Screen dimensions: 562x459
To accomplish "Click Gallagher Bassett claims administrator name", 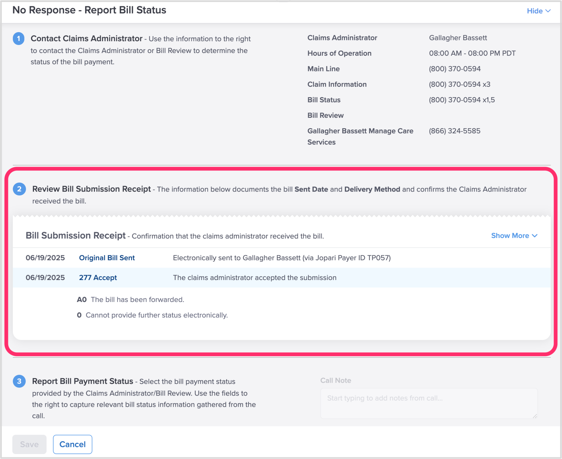I will pyautogui.click(x=458, y=38).
